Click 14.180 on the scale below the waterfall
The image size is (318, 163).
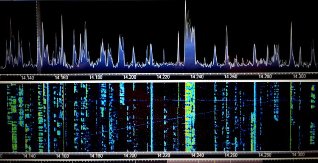tap(96, 156)
